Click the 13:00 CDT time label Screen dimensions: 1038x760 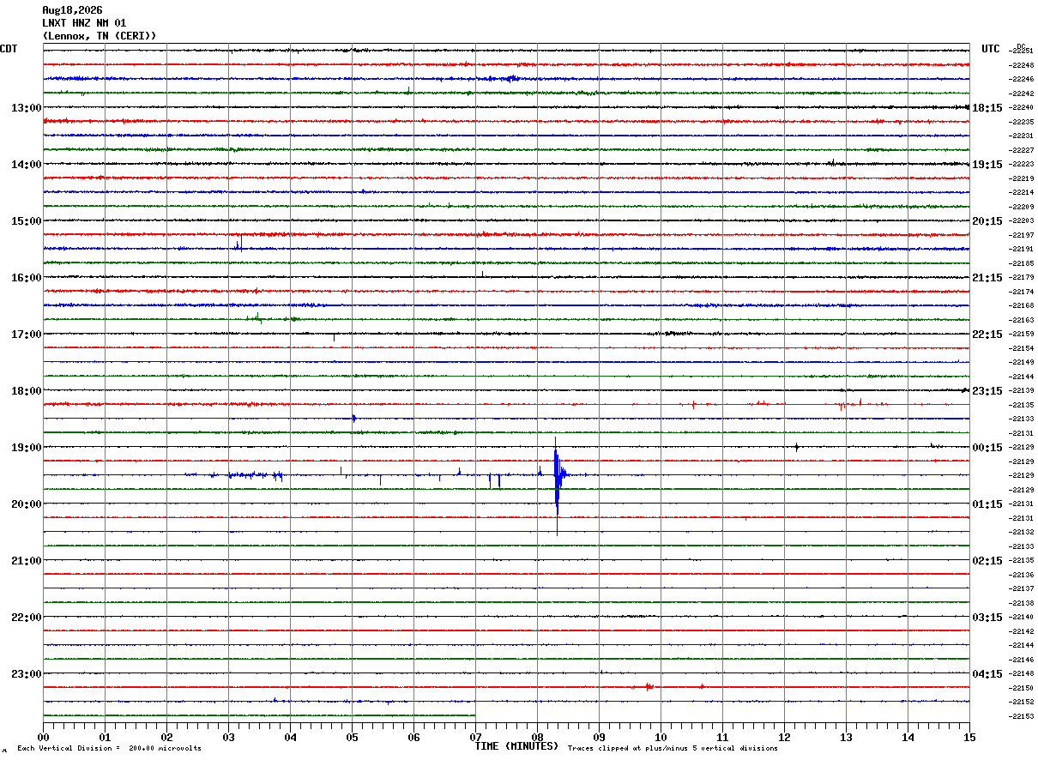click(x=26, y=108)
